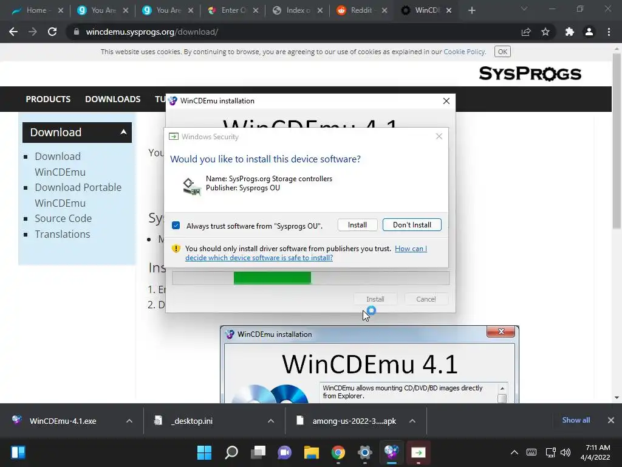The height and width of the screenshot is (467, 622).
Task: Check 'Always trust software from Sysprogs OU'
Action: pos(176,226)
